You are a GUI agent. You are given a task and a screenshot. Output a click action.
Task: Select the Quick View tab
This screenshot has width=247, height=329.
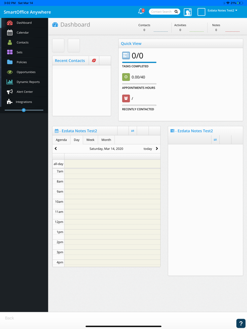(x=131, y=43)
